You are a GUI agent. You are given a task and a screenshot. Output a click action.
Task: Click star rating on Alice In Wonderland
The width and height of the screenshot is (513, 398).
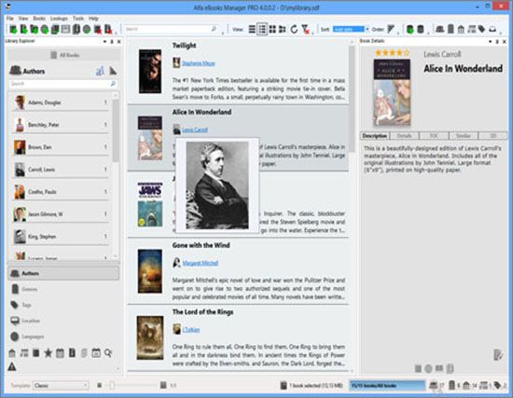tap(392, 52)
